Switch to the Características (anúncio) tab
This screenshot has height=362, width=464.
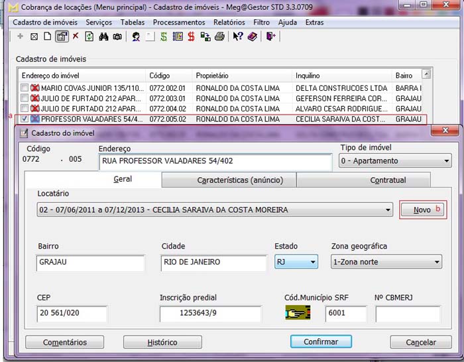click(x=229, y=180)
